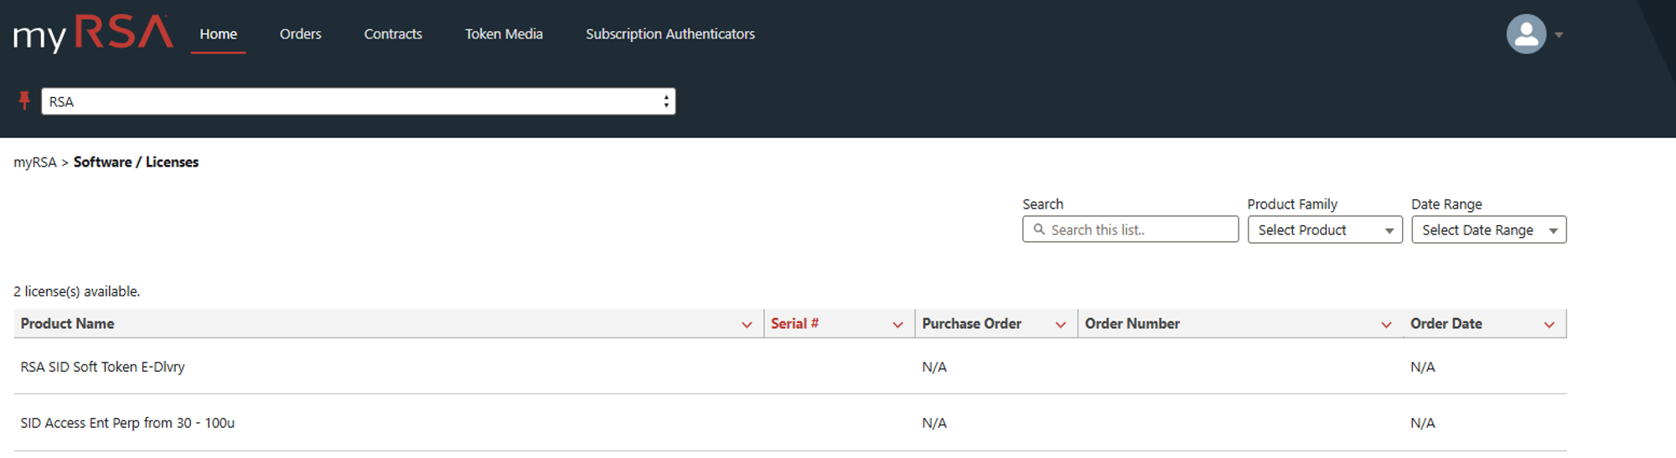The height and width of the screenshot is (458, 1676).
Task: Select RSA SID Soft Token E-Dlvry row
Action: click(790, 367)
